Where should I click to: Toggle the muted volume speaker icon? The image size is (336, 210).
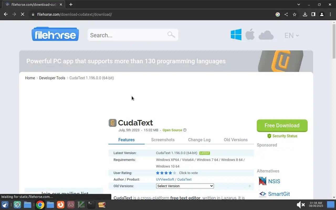(301, 204)
